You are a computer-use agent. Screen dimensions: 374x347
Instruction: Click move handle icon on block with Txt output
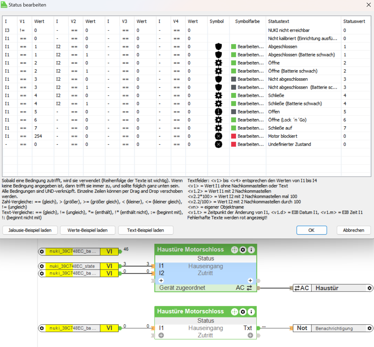pyautogui.click(x=234, y=312)
